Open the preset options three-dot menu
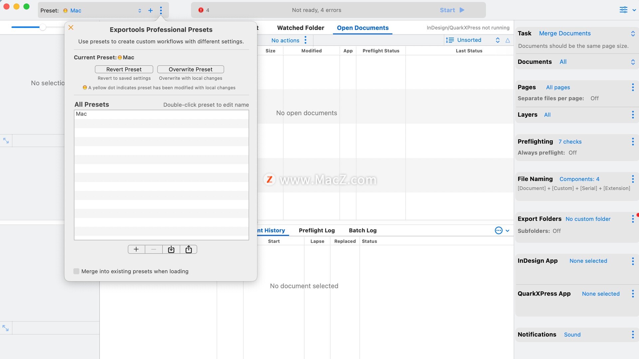 click(x=161, y=10)
